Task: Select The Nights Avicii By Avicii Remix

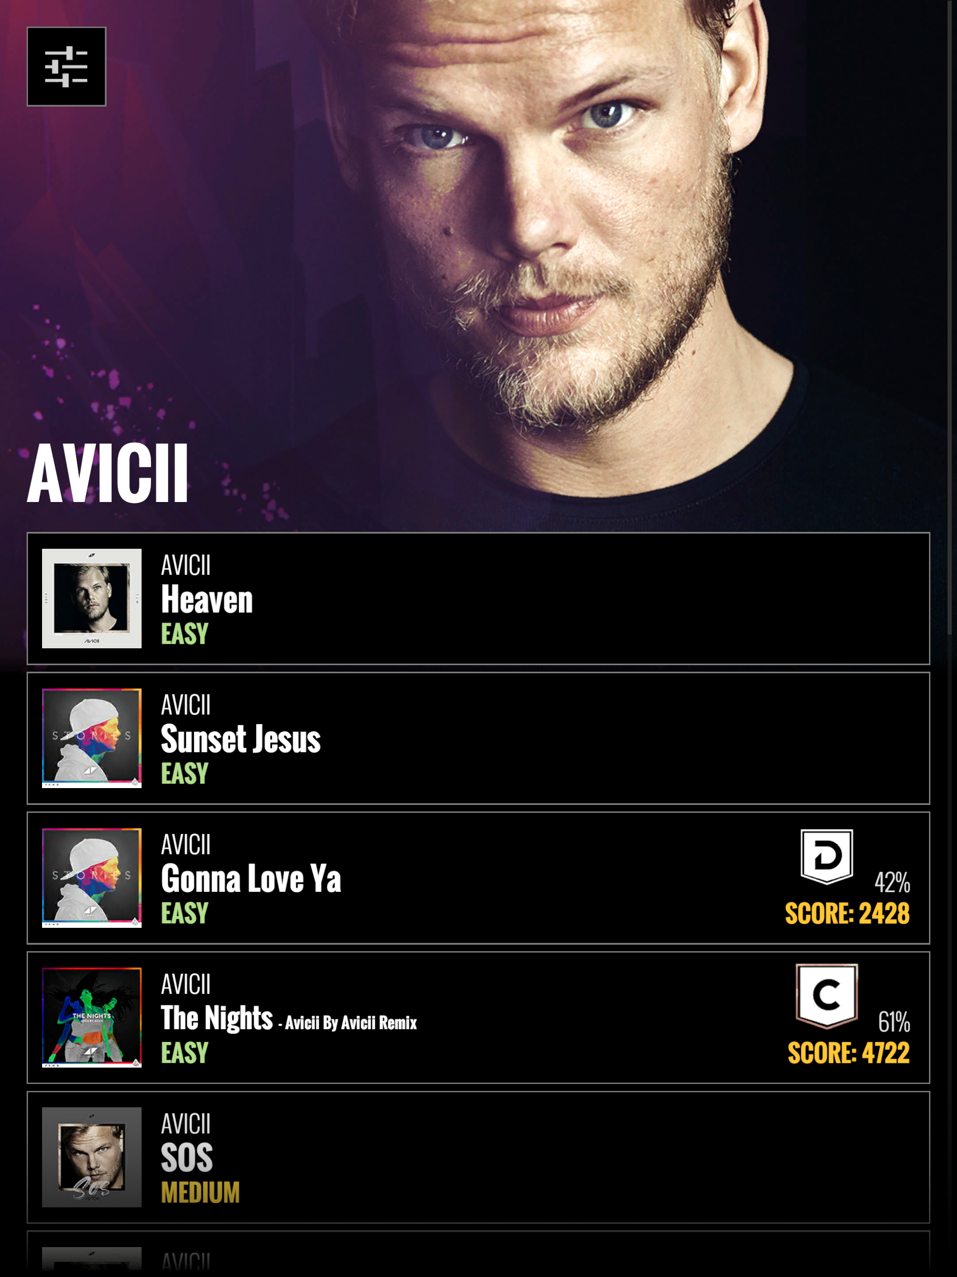Action: (x=289, y=1019)
